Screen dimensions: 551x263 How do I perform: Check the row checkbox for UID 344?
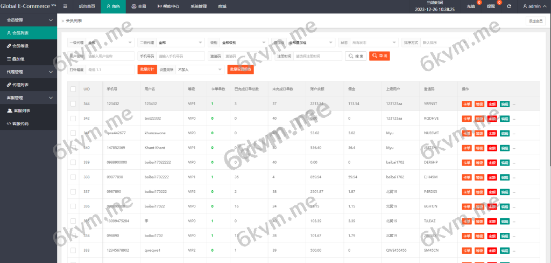tap(73, 103)
